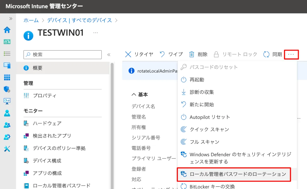Click デバイス | すべてのデバイス breadcrumb

80,20
